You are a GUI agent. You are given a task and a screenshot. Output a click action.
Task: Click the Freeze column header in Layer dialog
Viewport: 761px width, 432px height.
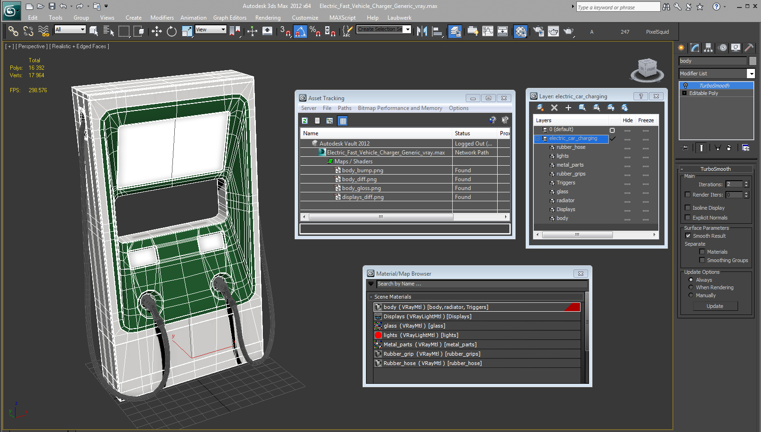646,120
